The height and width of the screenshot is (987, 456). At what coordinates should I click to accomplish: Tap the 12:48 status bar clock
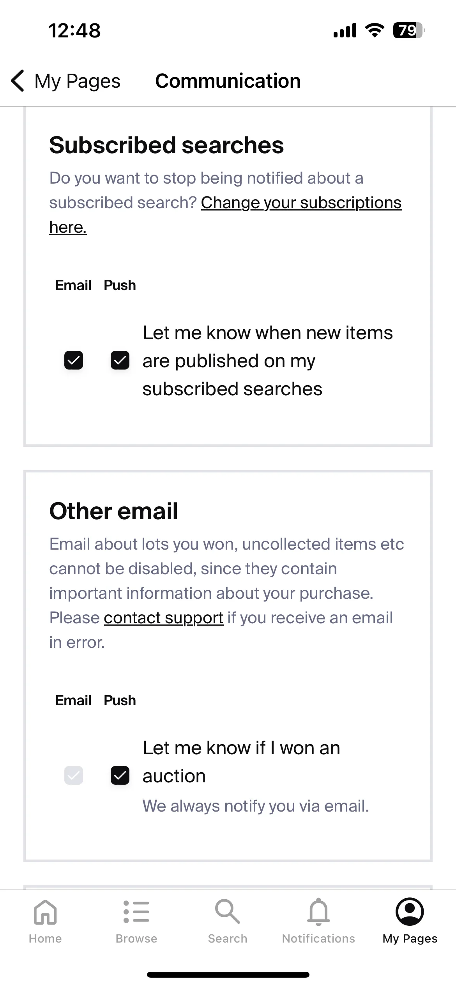74,30
